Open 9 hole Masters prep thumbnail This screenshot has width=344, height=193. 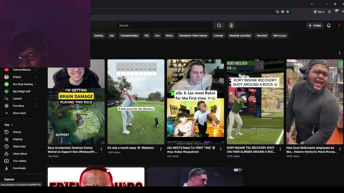click(x=136, y=102)
